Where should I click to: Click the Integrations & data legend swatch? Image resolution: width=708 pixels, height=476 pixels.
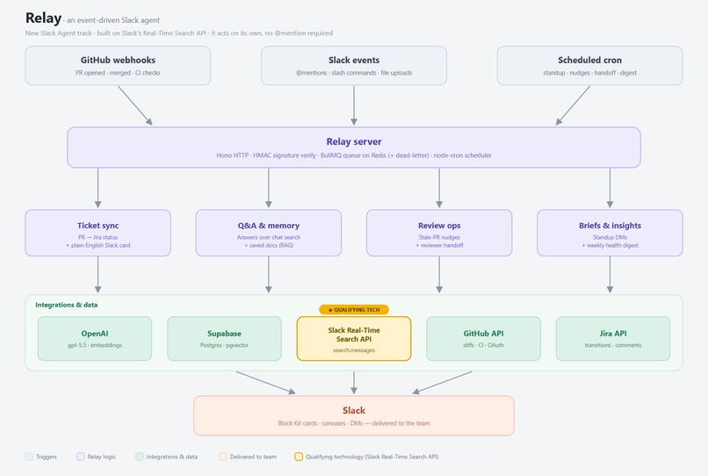pyautogui.click(x=139, y=457)
